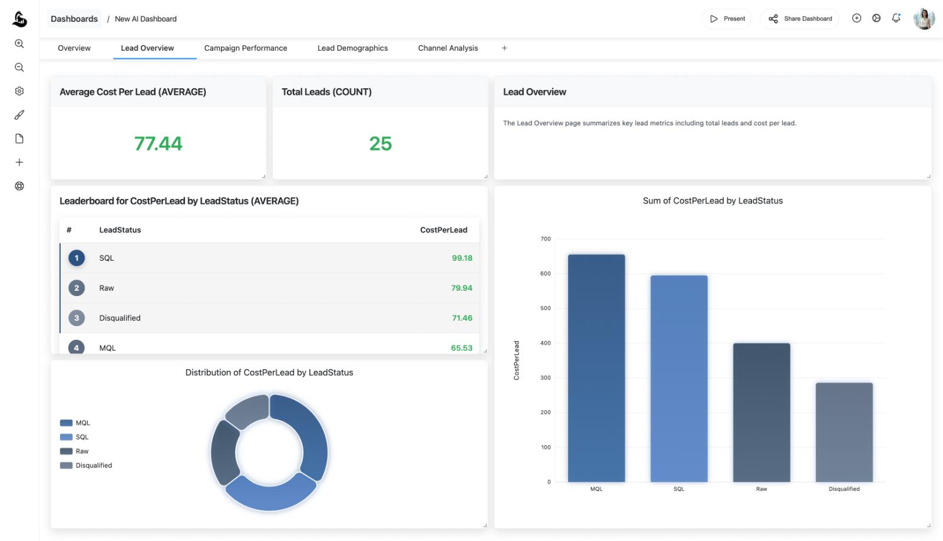Open the paintbrush theme styling tool
The image size is (943, 541).
[x=19, y=115]
